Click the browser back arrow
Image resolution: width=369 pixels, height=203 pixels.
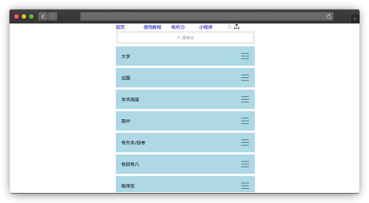point(43,17)
